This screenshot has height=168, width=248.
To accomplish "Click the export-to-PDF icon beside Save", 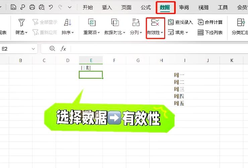I will coord(23,7).
